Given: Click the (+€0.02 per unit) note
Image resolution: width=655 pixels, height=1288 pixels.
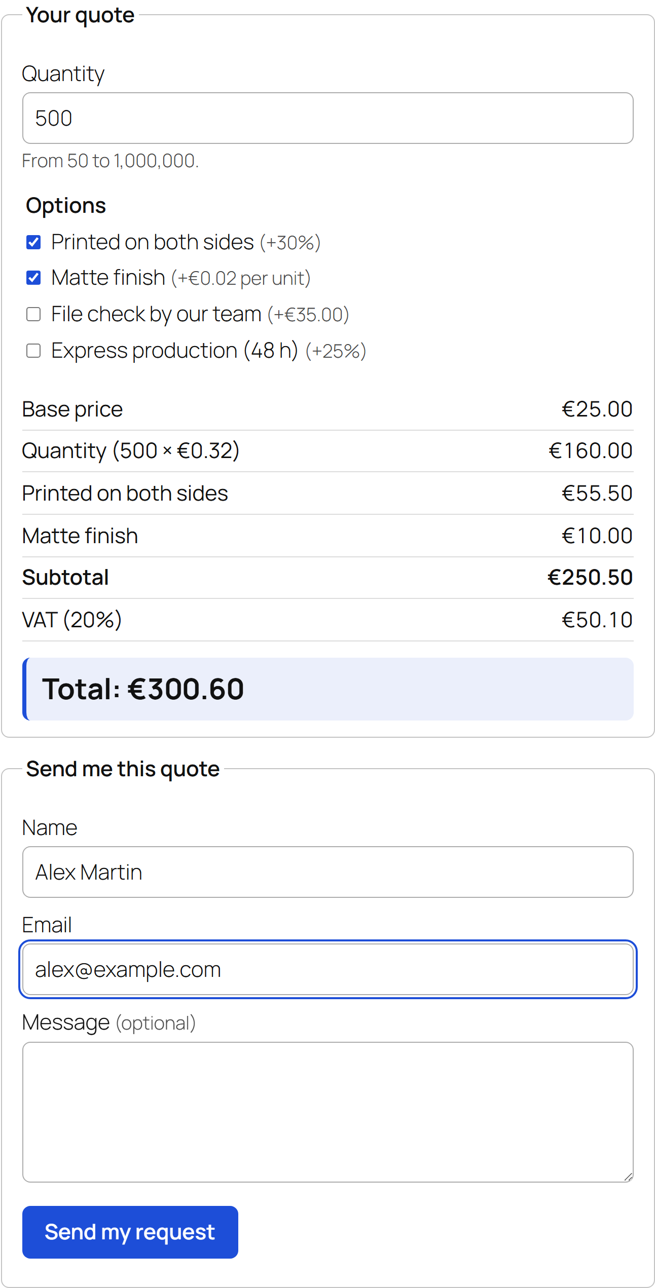Looking at the screenshot, I should 241,278.
